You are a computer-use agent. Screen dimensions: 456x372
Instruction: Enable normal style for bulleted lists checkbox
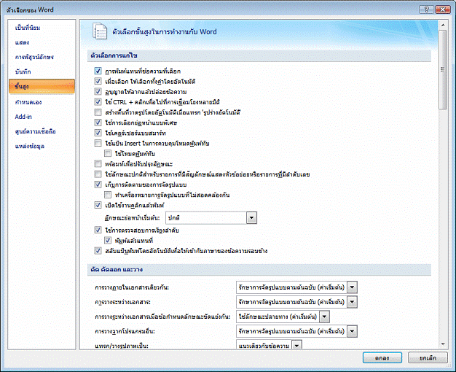pyautogui.click(x=98, y=174)
